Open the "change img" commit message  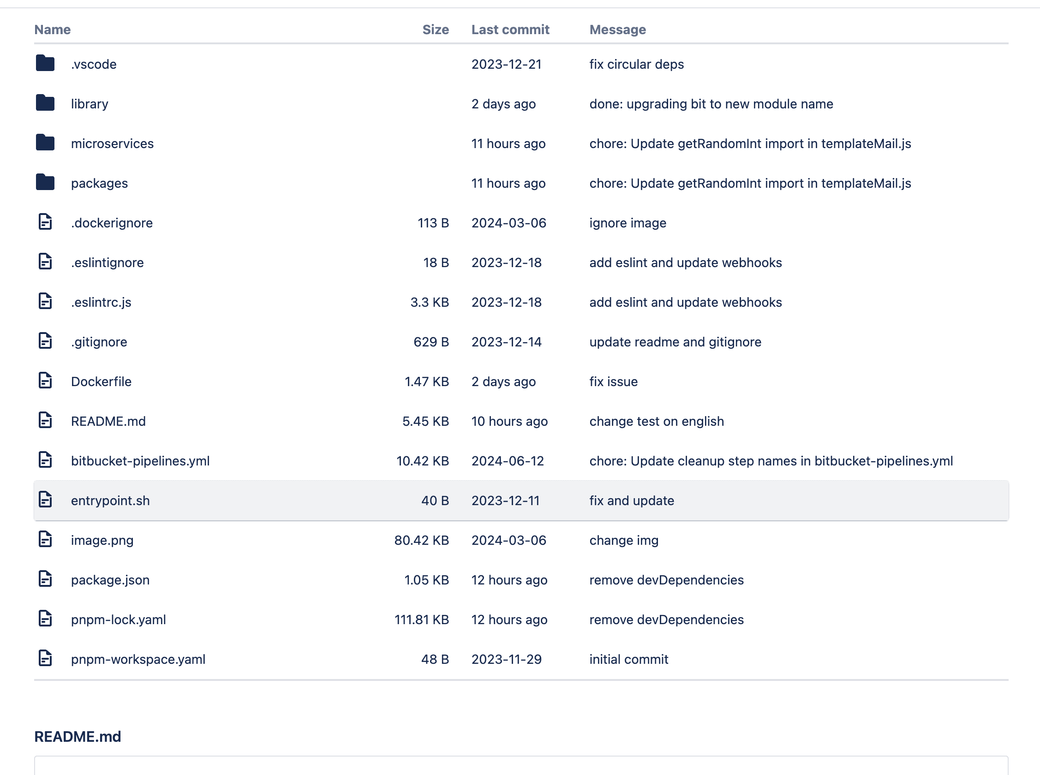pos(624,540)
